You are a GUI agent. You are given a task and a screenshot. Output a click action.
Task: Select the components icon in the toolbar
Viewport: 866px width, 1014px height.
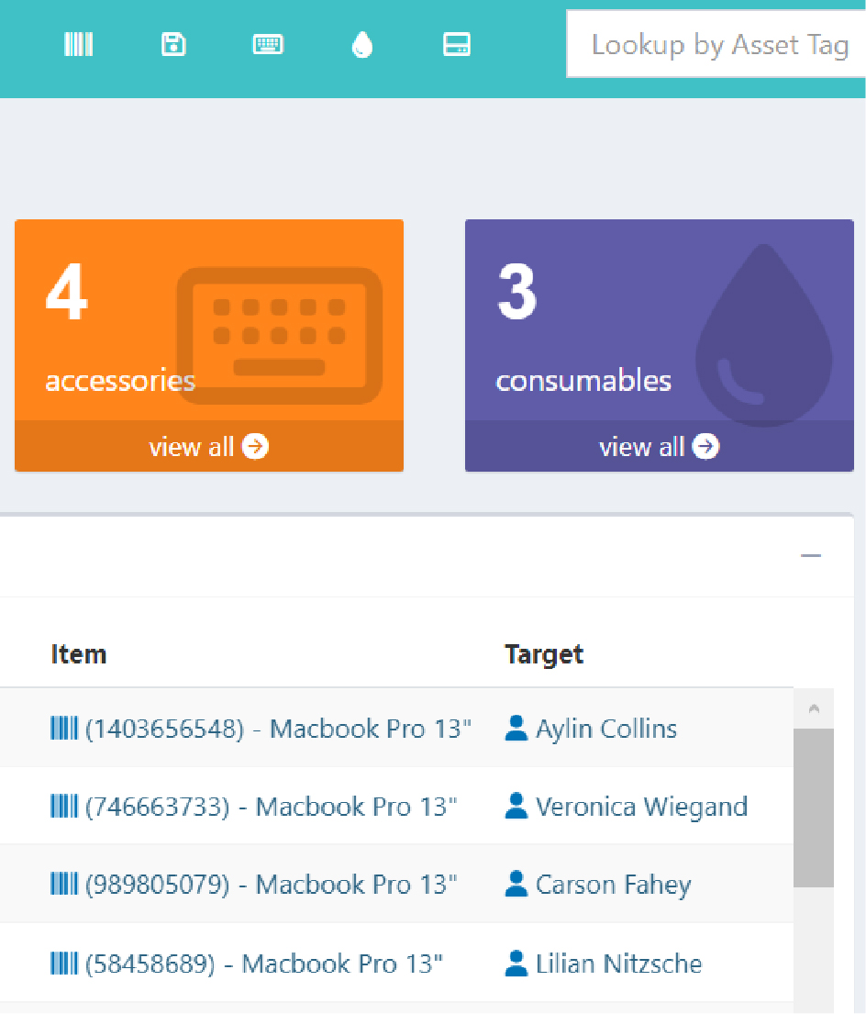[x=457, y=43]
